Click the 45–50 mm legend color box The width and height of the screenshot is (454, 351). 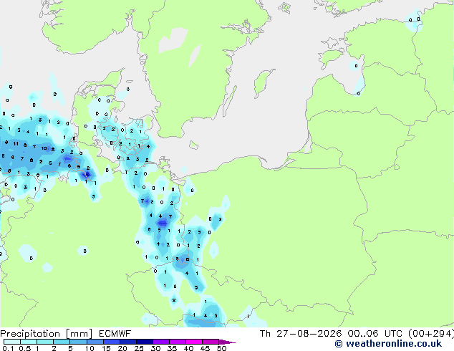coord(211,342)
